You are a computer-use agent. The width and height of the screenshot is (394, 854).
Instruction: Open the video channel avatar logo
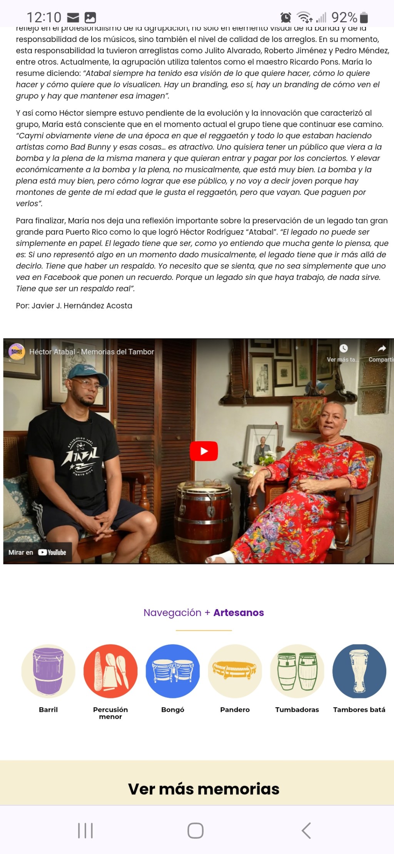coord(17,352)
